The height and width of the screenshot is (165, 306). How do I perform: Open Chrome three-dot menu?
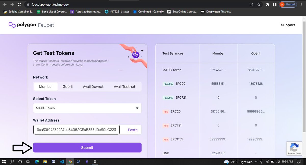[301, 5]
